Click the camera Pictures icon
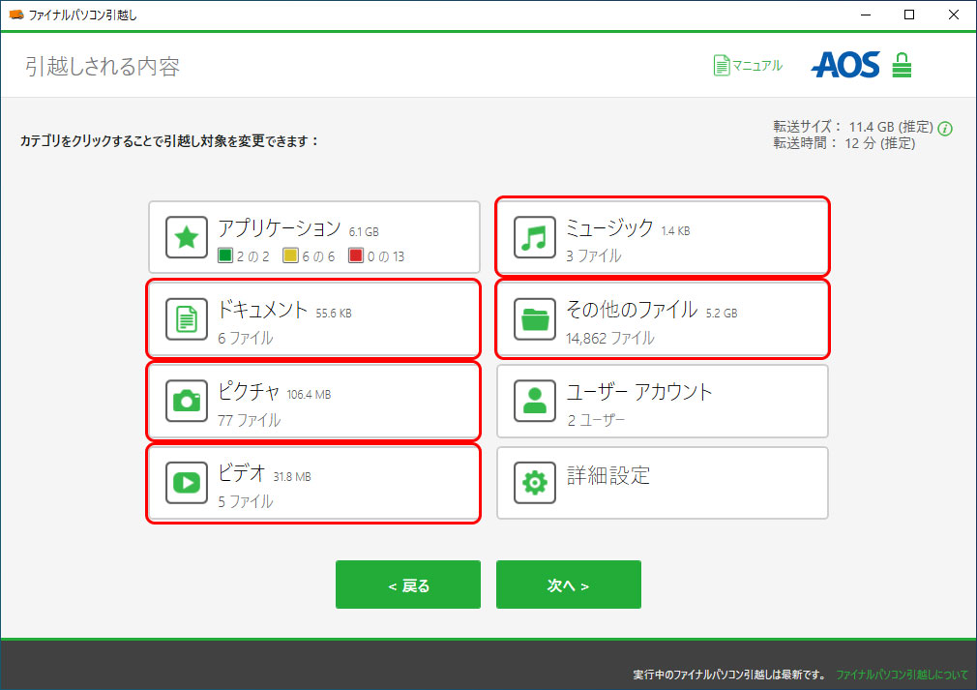This screenshot has width=977, height=690. click(187, 402)
